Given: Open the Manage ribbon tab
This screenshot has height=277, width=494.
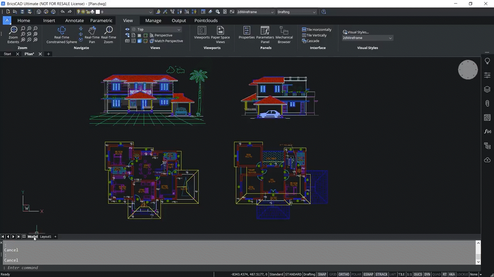Looking at the screenshot, I should [153, 20].
